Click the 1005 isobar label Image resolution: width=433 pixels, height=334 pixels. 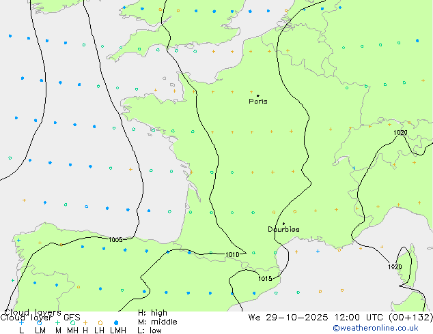point(115,239)
